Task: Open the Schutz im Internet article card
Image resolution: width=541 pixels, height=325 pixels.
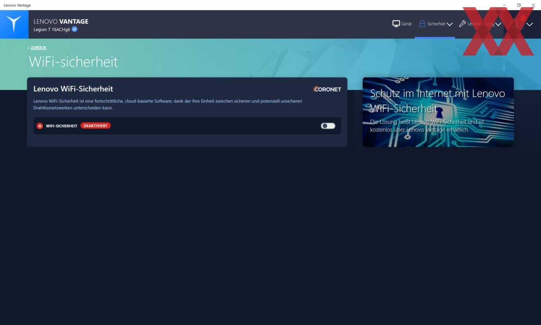Action: click(438, 112)
